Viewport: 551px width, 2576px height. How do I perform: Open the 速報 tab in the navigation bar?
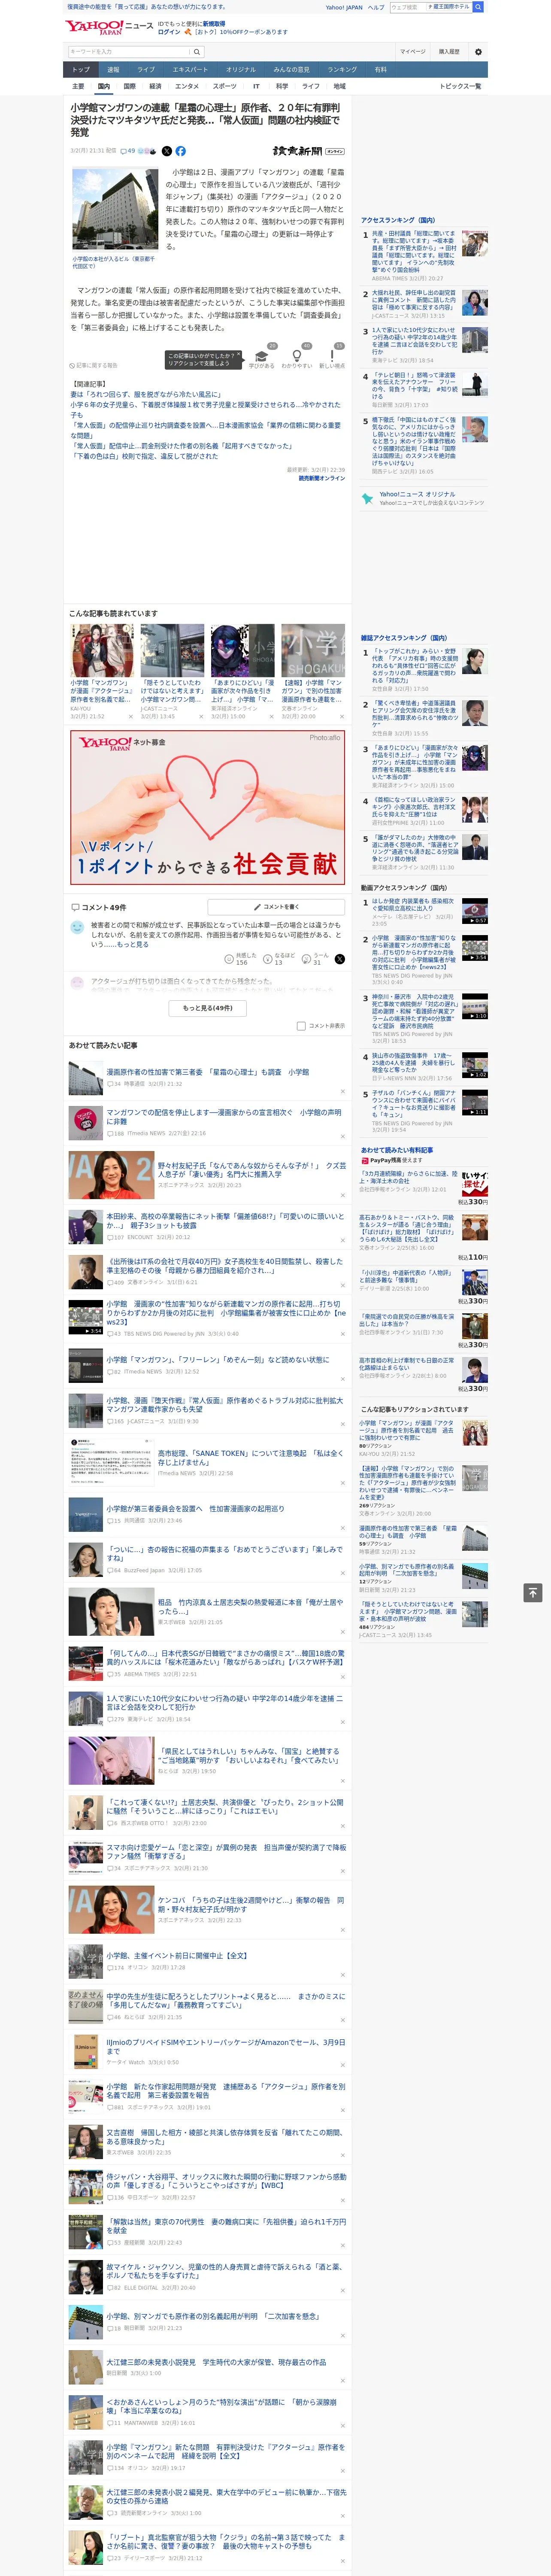point(113,70)
